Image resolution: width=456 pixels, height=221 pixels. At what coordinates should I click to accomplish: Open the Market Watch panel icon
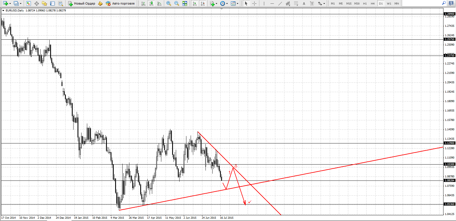pos(28,3)
